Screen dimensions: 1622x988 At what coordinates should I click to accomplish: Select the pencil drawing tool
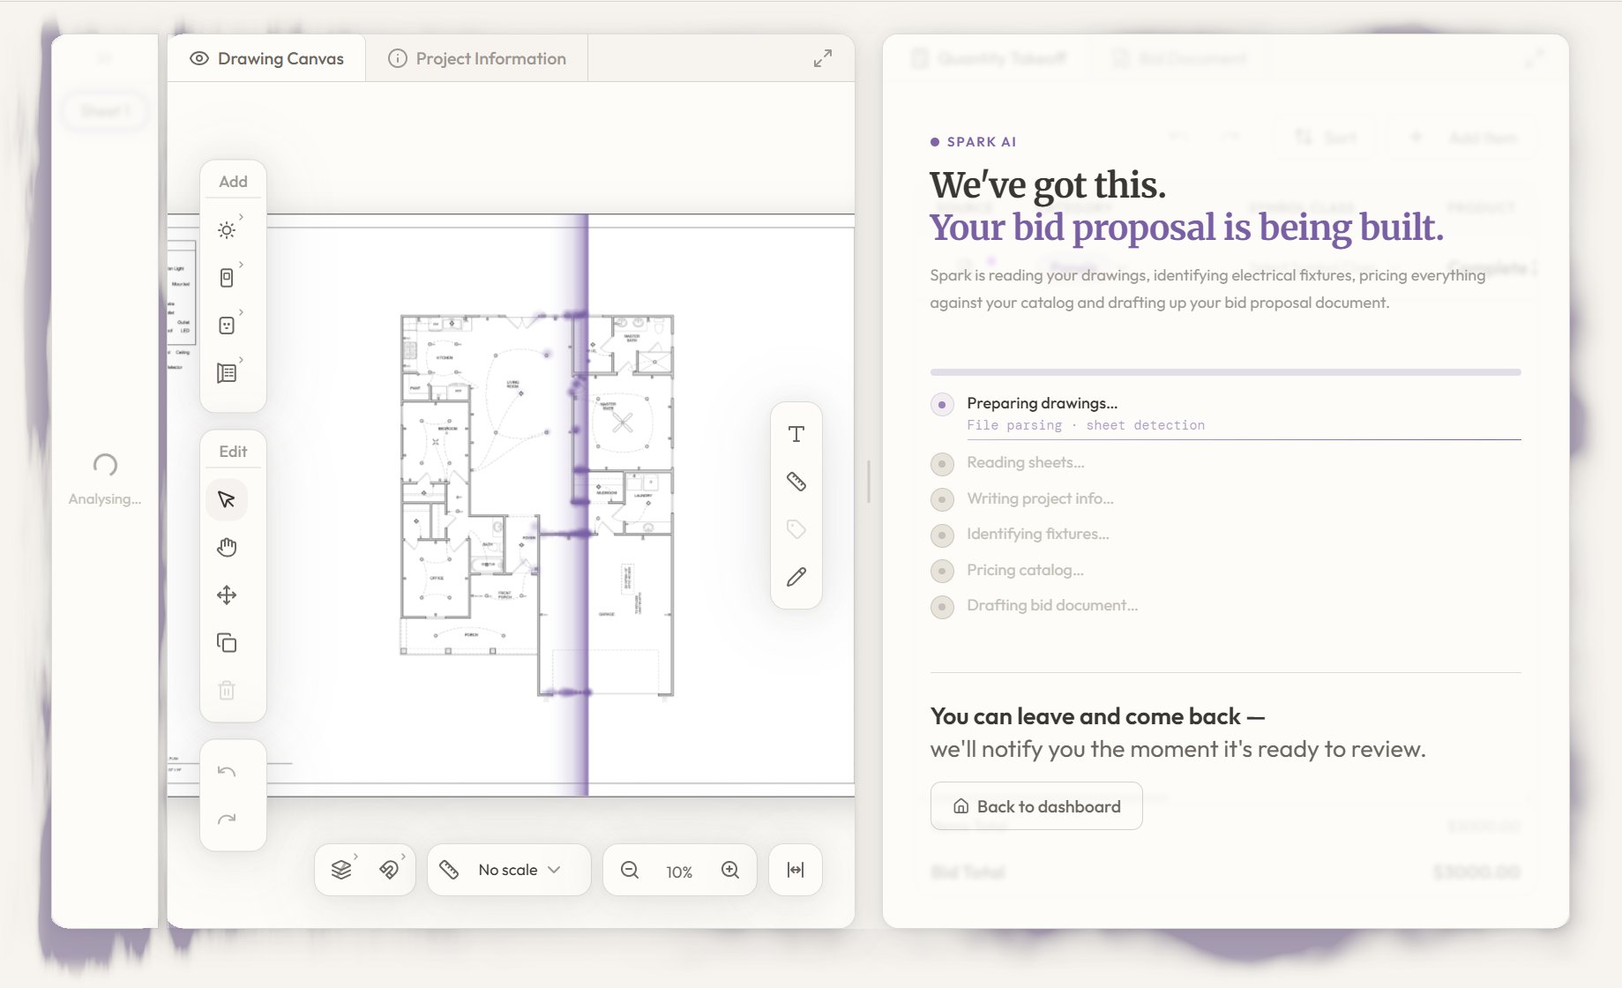click(x=796, y=577)
